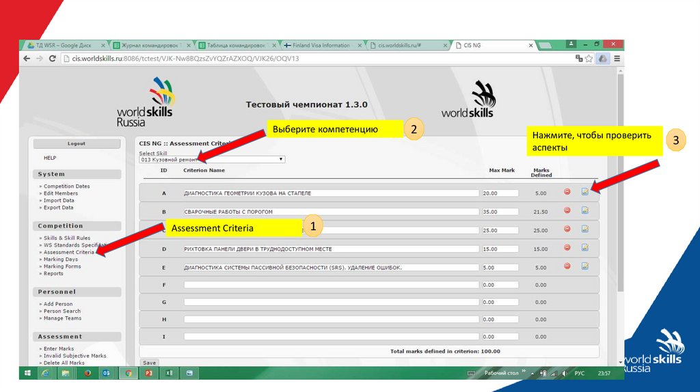Viewport: 700px width, 392px height.
Task: Open Person Search link
Action: (62, 311)
